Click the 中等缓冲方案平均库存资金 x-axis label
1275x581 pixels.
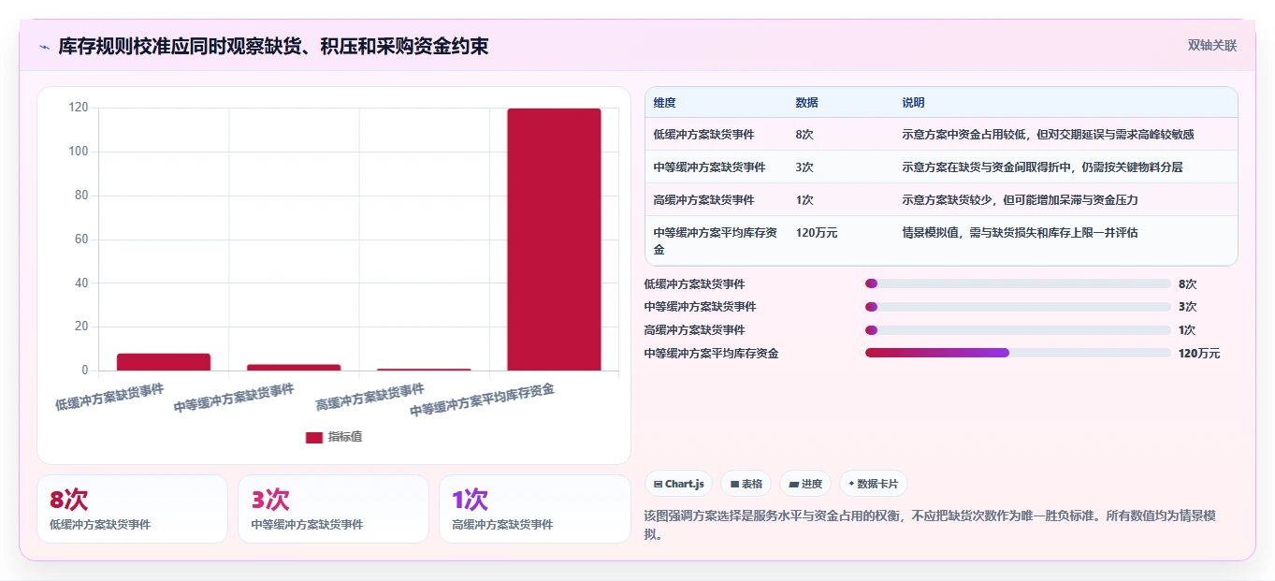[x=483, y=400]
